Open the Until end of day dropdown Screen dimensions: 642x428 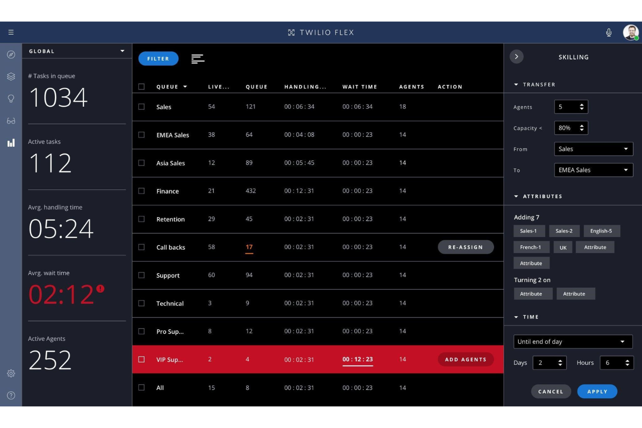pos(573,341)
